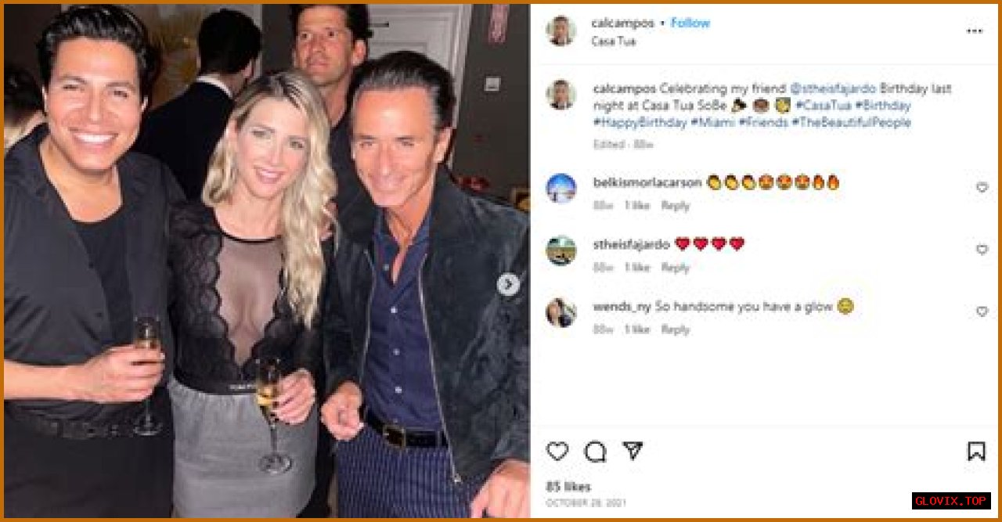Open the three-dot more options menu

pyautogui.click(x=974, y=31)
